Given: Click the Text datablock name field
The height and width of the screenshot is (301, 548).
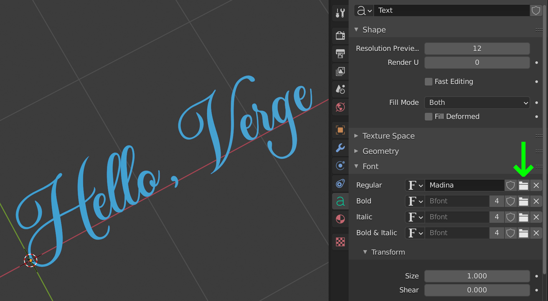Looking at the screenshot, I should [x=452, y=10].
